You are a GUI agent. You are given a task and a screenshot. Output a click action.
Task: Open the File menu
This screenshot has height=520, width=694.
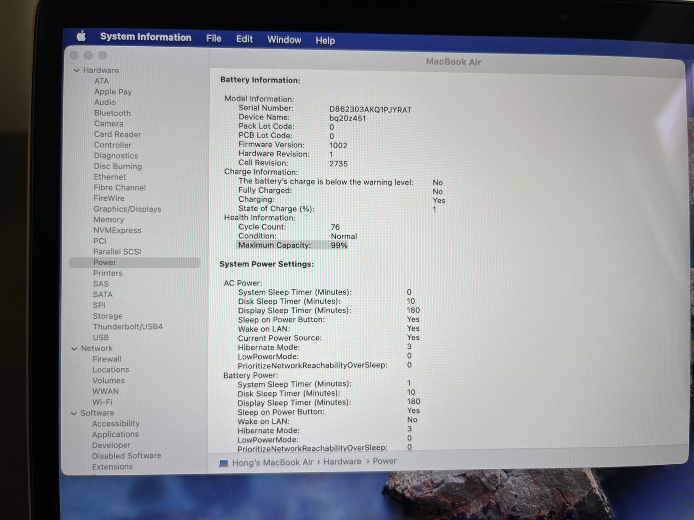click(x=214, y=39)
